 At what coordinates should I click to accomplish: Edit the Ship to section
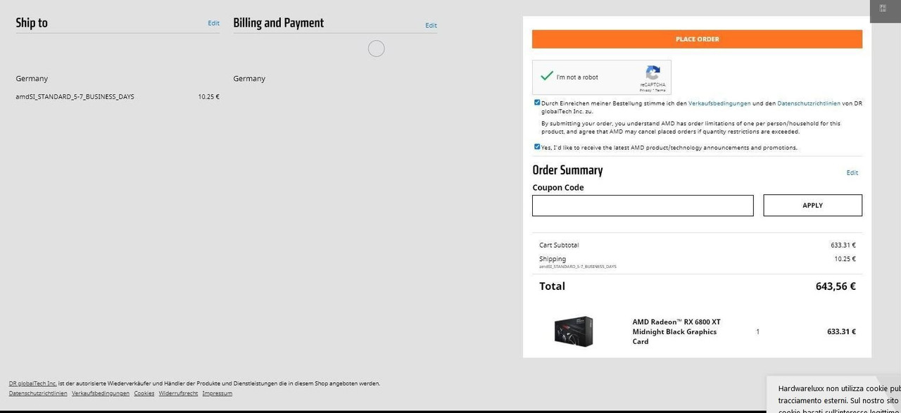pyautogui.click(x=213, y=23)
